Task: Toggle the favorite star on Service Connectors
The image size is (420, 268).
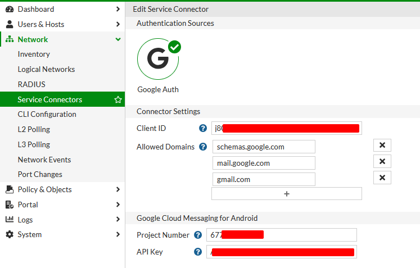Action: [x=118, y=99]
